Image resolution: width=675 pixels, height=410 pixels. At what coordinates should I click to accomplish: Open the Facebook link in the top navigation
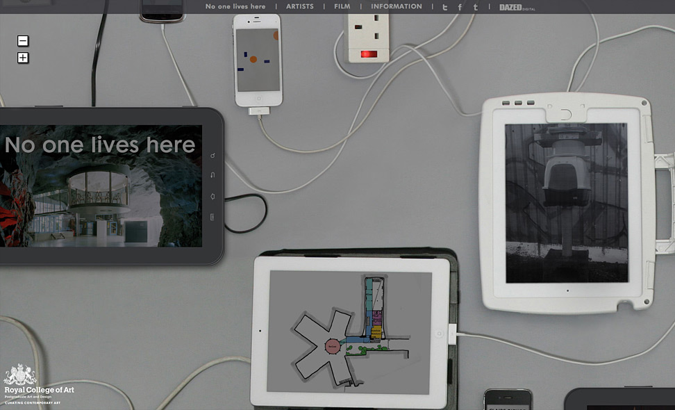[x=460, y=7]
